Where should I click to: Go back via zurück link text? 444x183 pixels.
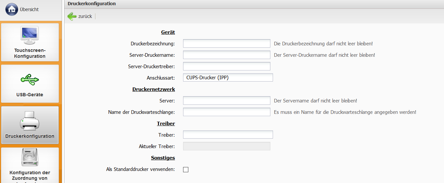85,16
